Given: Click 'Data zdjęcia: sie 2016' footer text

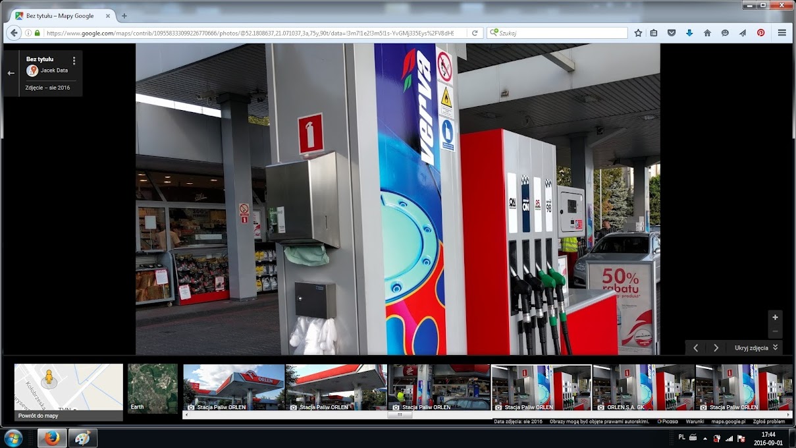Looking at the screenshot, I should pos(518,422).
